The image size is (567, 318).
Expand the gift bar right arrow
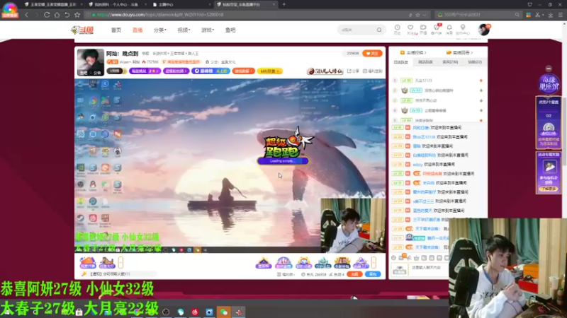374,262
